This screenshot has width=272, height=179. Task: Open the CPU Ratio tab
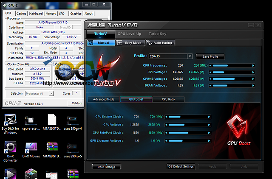click(x=168, y=99)
